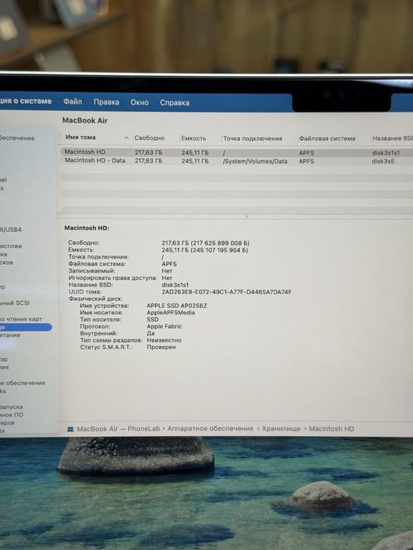Sort by the Название BSD column header
Screen dimensions: 413x550
pyautogui.click(x=393, y=138)
